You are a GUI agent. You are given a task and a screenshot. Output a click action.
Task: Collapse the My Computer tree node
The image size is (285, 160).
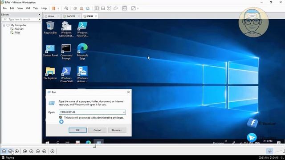click(x=4, y=25)
